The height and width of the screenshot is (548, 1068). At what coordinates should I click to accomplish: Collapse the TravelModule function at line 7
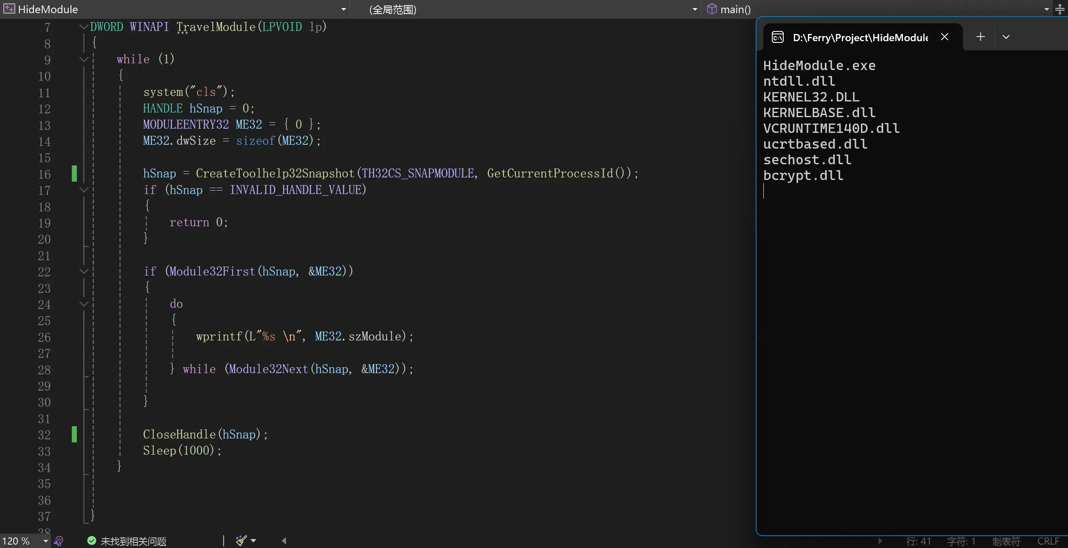coord(84,27)
